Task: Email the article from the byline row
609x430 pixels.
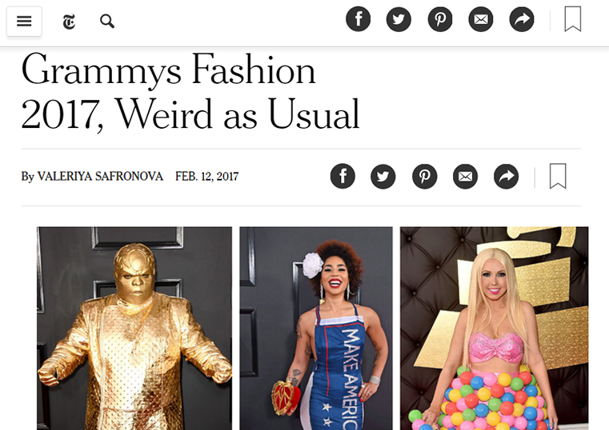Action: tap(465, 177)
